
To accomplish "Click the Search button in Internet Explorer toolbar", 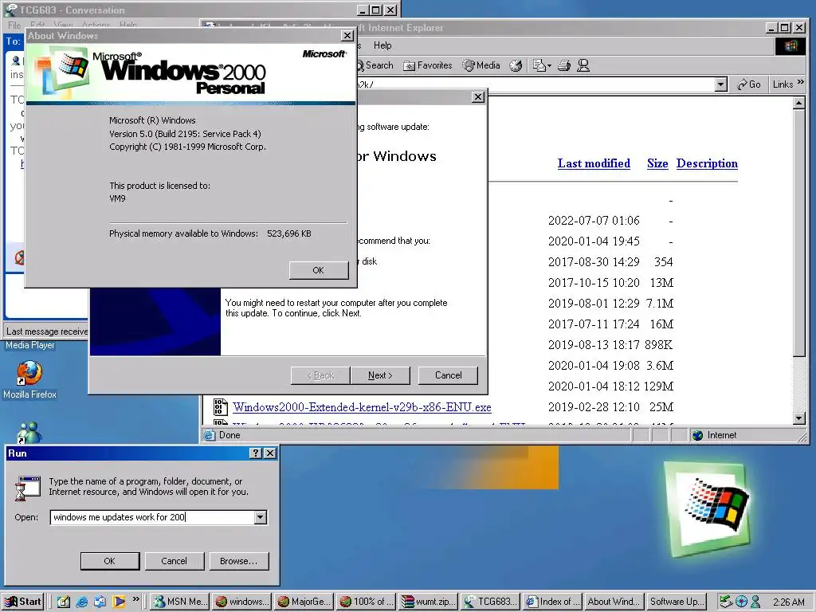I will point(375,65).
